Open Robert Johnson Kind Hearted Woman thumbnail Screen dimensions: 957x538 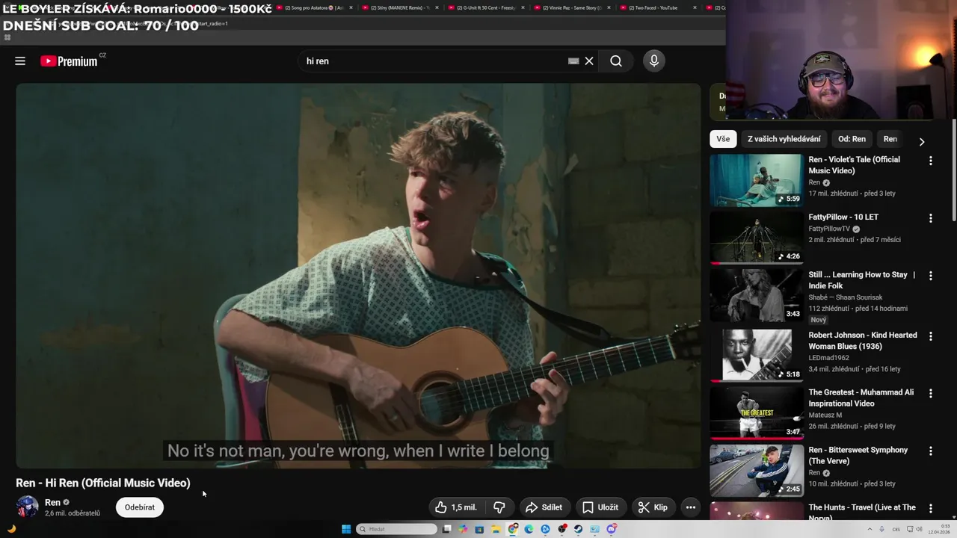click(x=756, y=354)
